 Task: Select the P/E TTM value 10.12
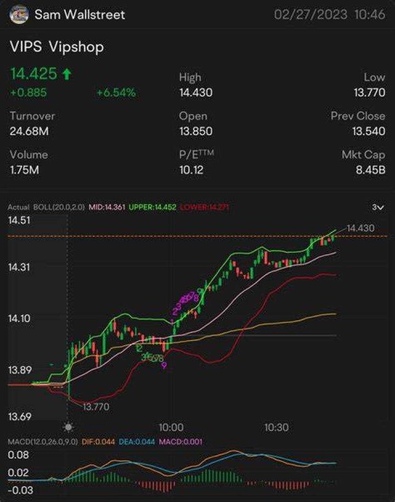tap(191, 170)
